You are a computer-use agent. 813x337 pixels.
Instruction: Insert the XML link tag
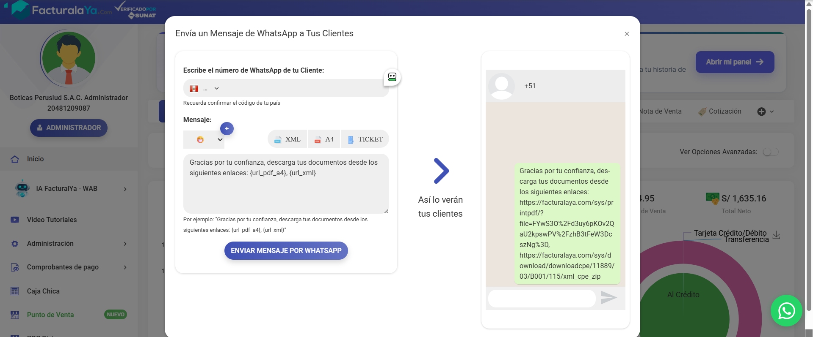(288, 139)
